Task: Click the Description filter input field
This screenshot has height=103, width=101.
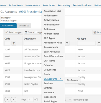Action: (33, 43)
